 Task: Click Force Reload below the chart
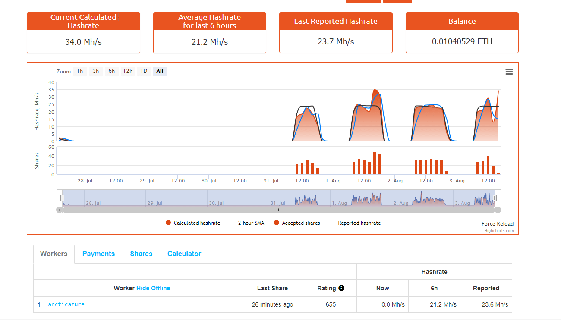pyautogui.click(x=498, y=224)
